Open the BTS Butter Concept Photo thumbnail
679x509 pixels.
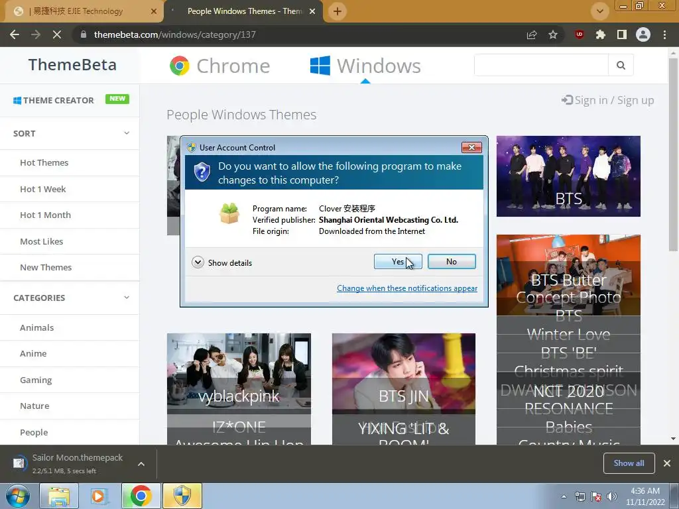(568, 275)
